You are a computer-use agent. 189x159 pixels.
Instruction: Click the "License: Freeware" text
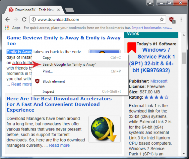click(147, 87)
